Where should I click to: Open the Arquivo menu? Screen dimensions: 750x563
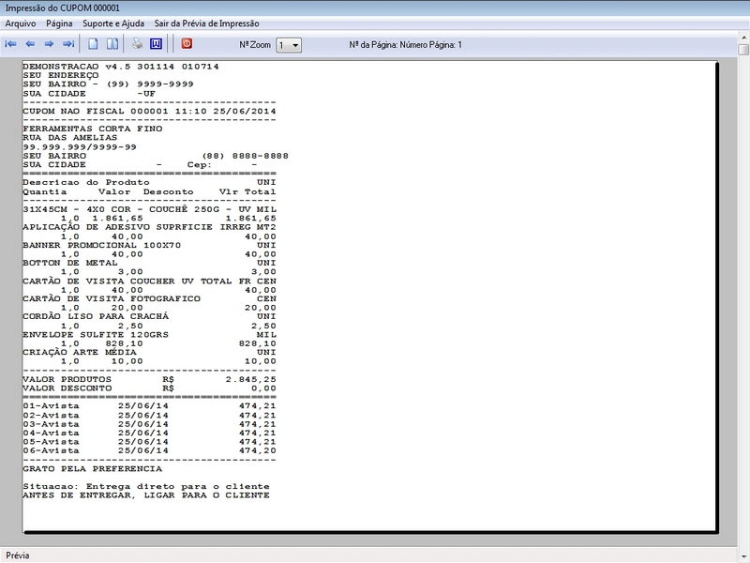click(21, 23)
